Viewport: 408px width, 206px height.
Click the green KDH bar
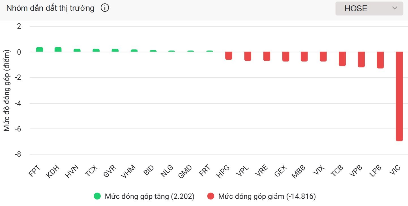(58, 50)
